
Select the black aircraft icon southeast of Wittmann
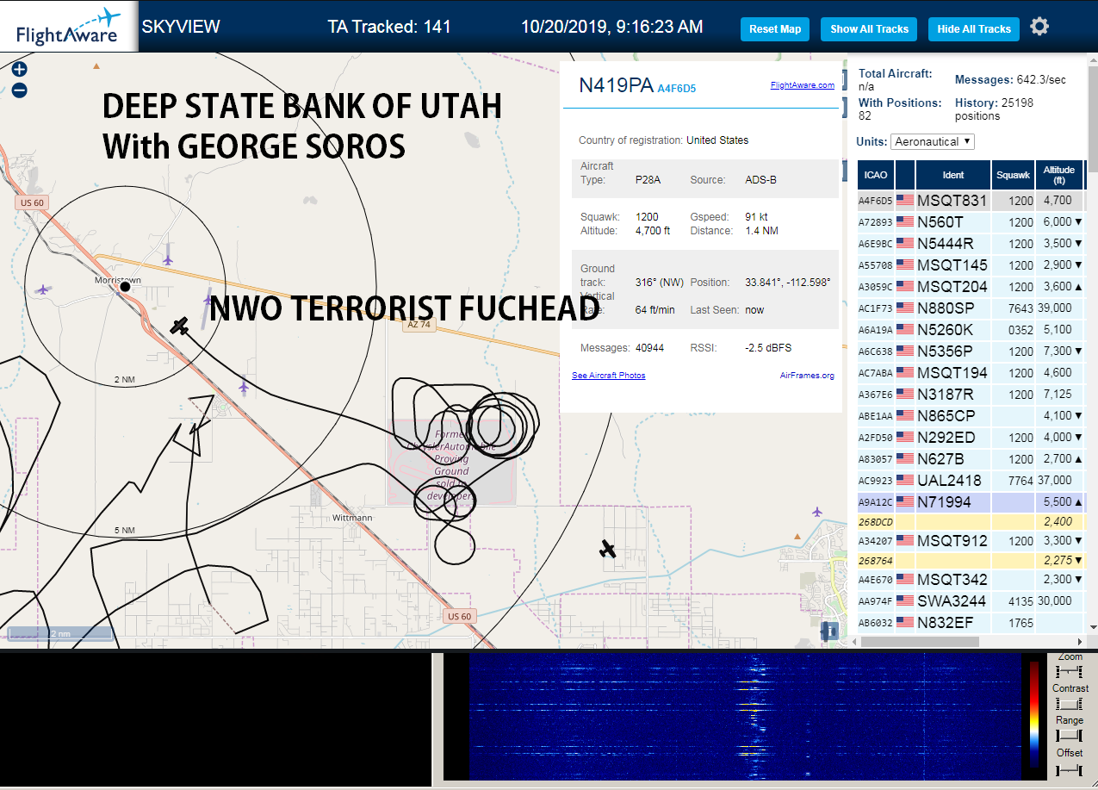[x=608, y=549]
